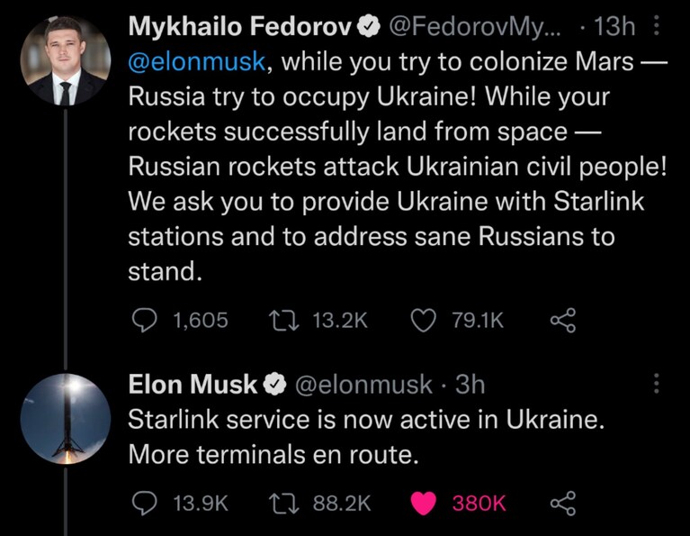Open more options menu on Musk's tweet

pyautogui.click(x=657, y=384)
